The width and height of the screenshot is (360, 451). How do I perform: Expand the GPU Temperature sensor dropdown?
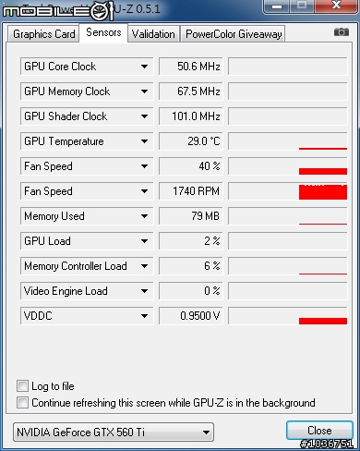(144, 141)
